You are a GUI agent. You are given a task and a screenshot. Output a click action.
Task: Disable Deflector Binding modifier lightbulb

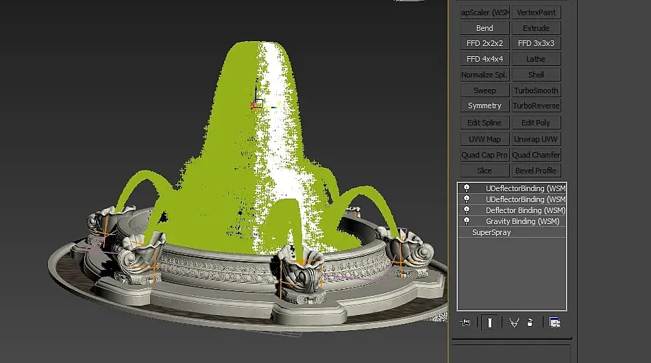pos(467,210)
